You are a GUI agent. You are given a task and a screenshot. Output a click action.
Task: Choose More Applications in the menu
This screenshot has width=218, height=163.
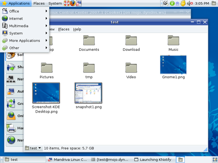[x=24, y=40]
